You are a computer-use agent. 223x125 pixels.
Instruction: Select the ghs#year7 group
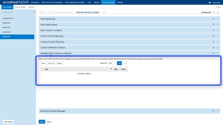click(17, 27)
